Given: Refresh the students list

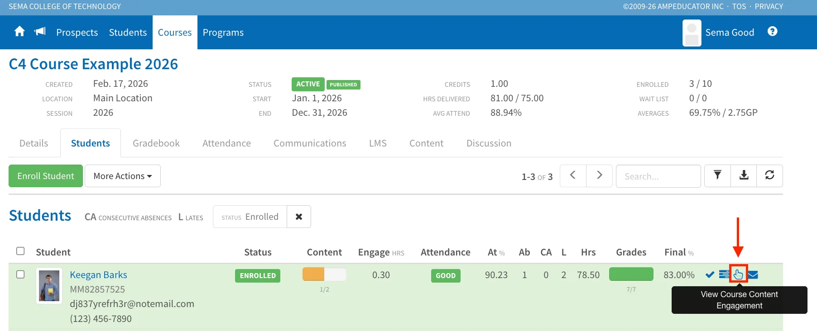Looking at the screenshot, I should coord(769,175).
